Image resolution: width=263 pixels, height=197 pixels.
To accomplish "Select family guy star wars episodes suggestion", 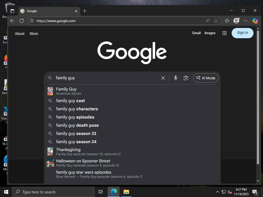I will point(132,174).
